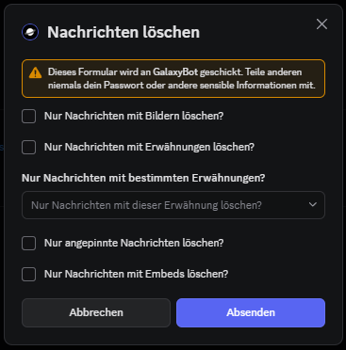
Task: Click the text 'Nur Nachrichten mit Embeds löschen?'
Action: tap(137, 274)
